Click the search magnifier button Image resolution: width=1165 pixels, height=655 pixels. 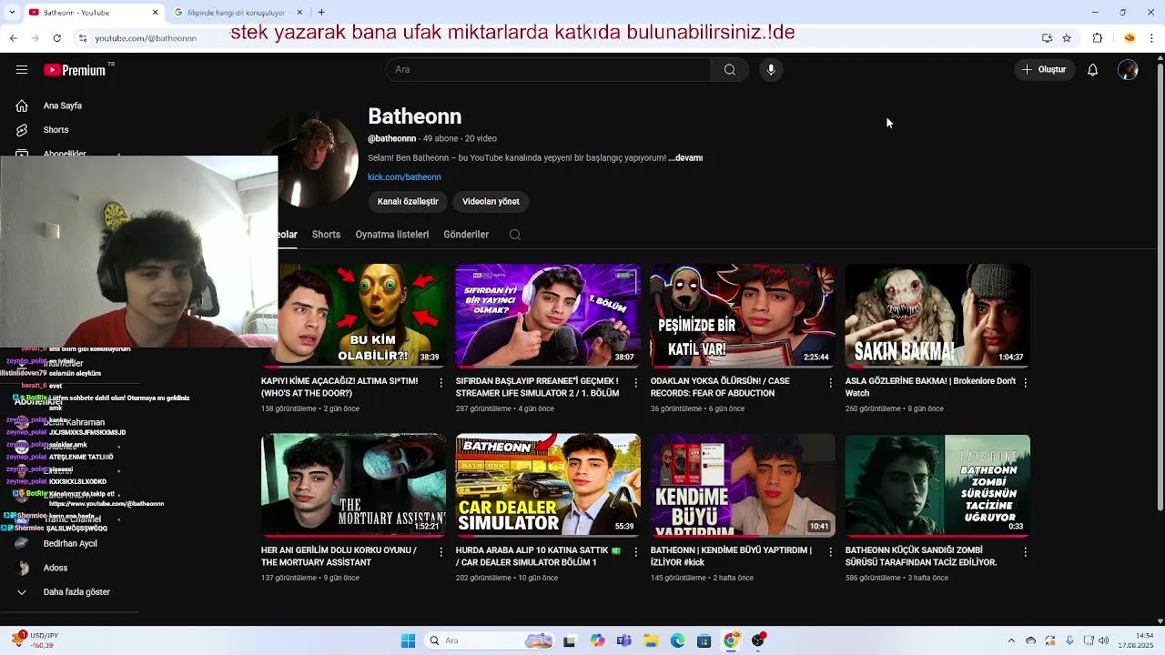729,70
